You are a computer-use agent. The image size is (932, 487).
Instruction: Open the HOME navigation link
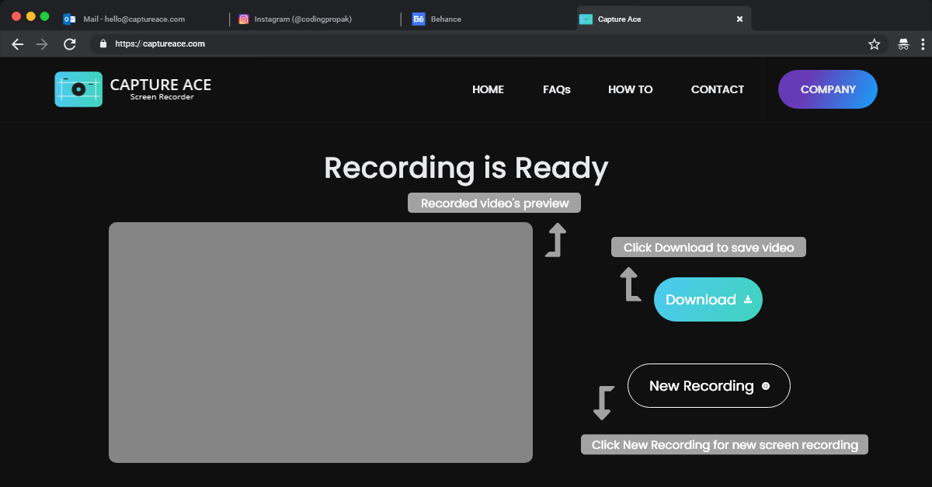pyautogui.click(x=488, y=89)
